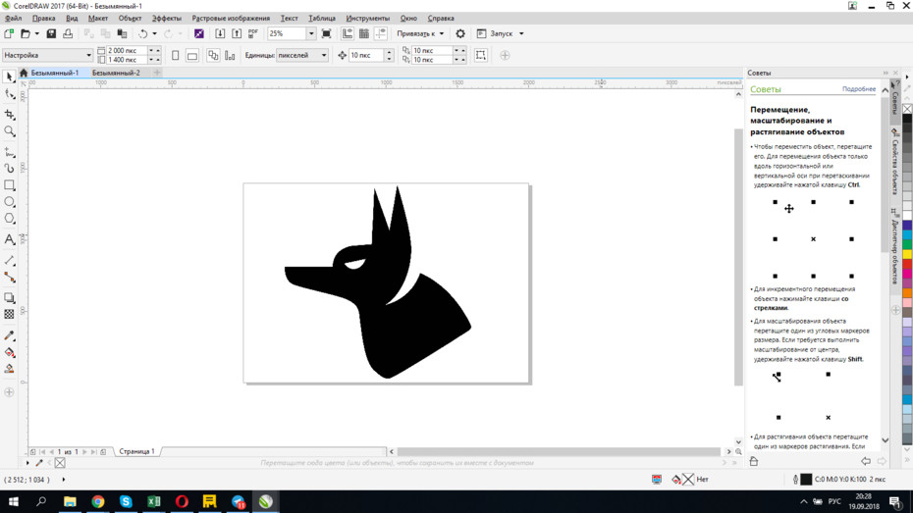Toggle Treat as filled bounding-box button

[480, 55]
